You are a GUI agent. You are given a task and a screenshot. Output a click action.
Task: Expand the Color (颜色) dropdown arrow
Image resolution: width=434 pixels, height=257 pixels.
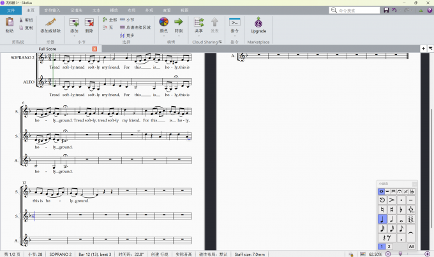[164, 36]
